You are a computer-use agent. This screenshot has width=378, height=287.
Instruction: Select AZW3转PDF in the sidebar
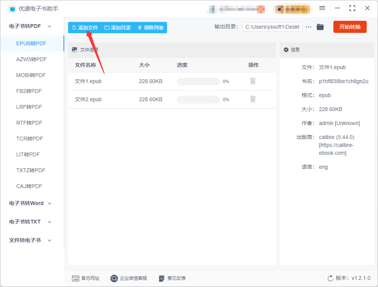[x=31, y=59]
